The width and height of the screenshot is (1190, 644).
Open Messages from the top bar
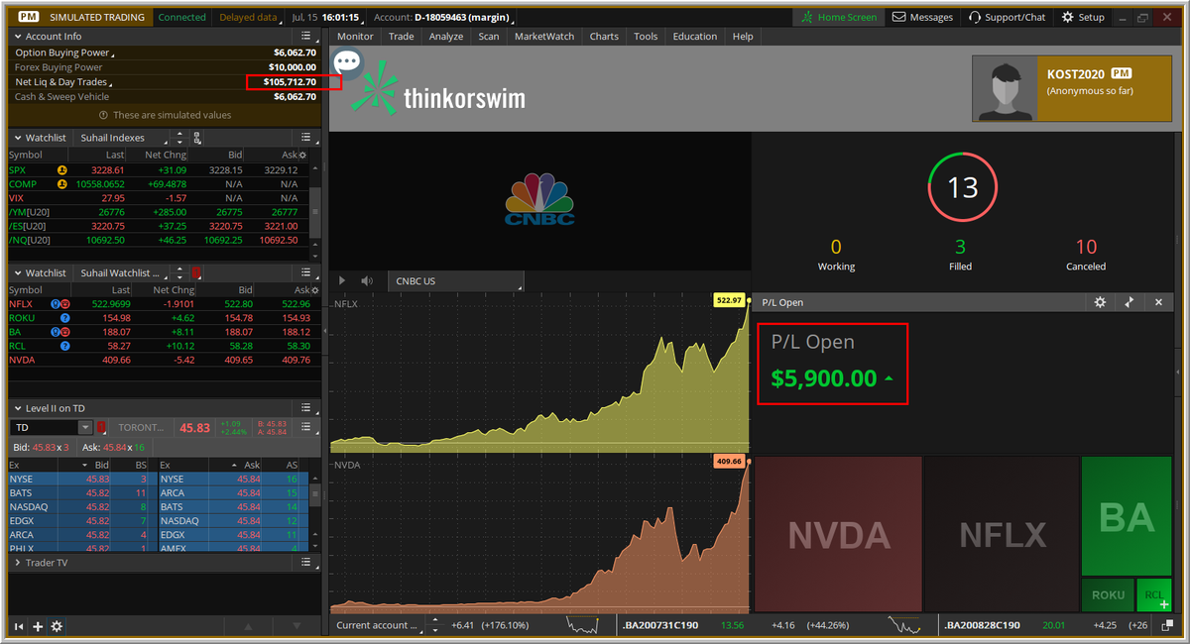pyautogui.click(x=922, y=17)
